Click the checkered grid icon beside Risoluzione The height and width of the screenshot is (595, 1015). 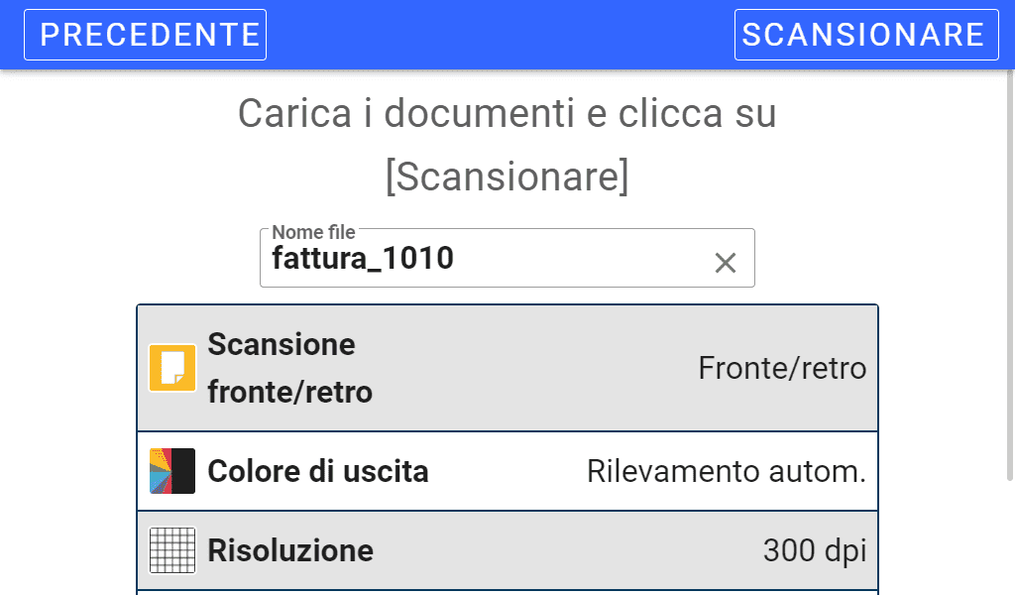[171, 551]
